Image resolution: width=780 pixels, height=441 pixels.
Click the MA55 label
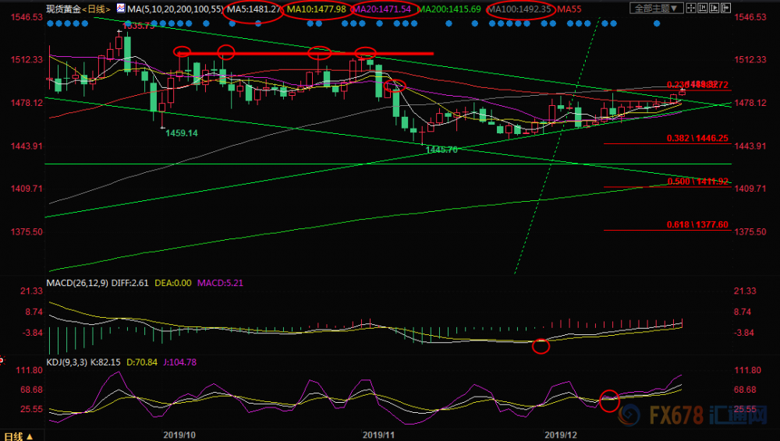[x=569, y=9]
